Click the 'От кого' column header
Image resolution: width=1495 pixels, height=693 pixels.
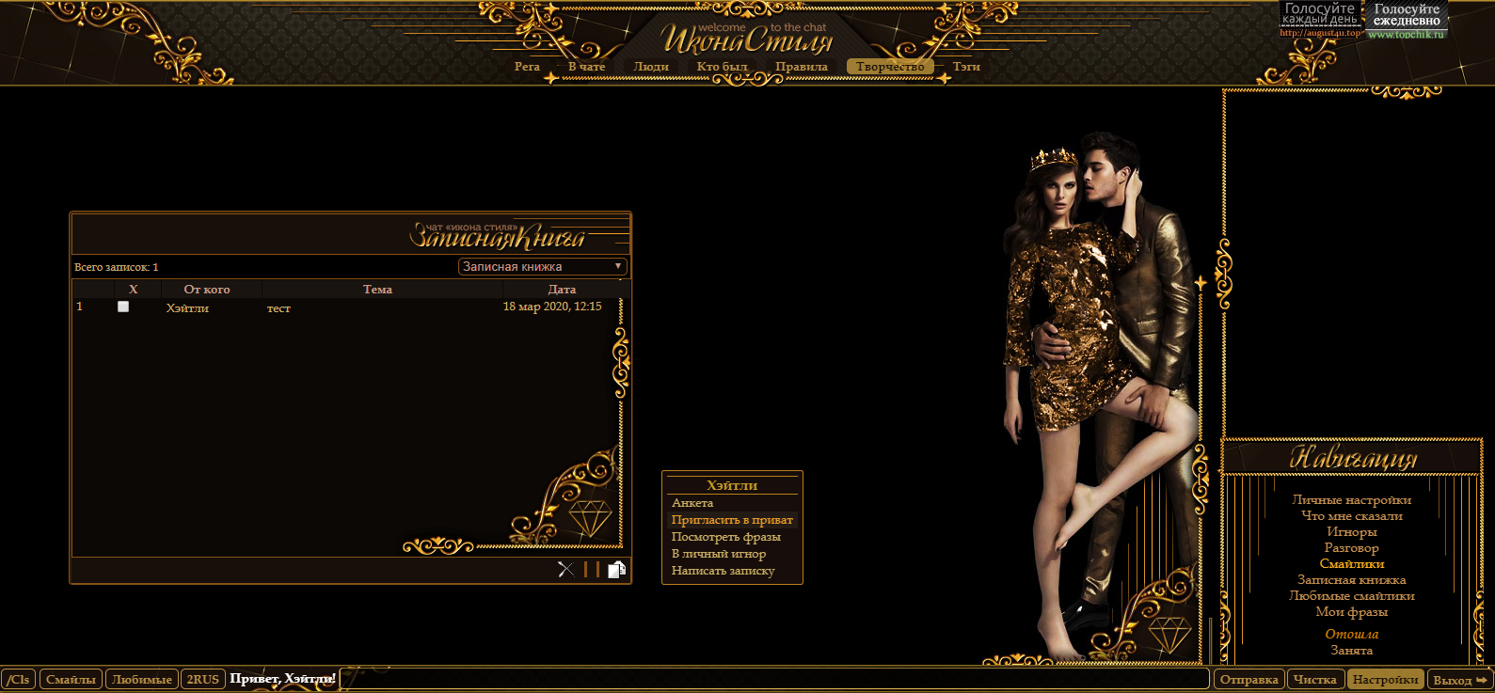click(207, 290)
